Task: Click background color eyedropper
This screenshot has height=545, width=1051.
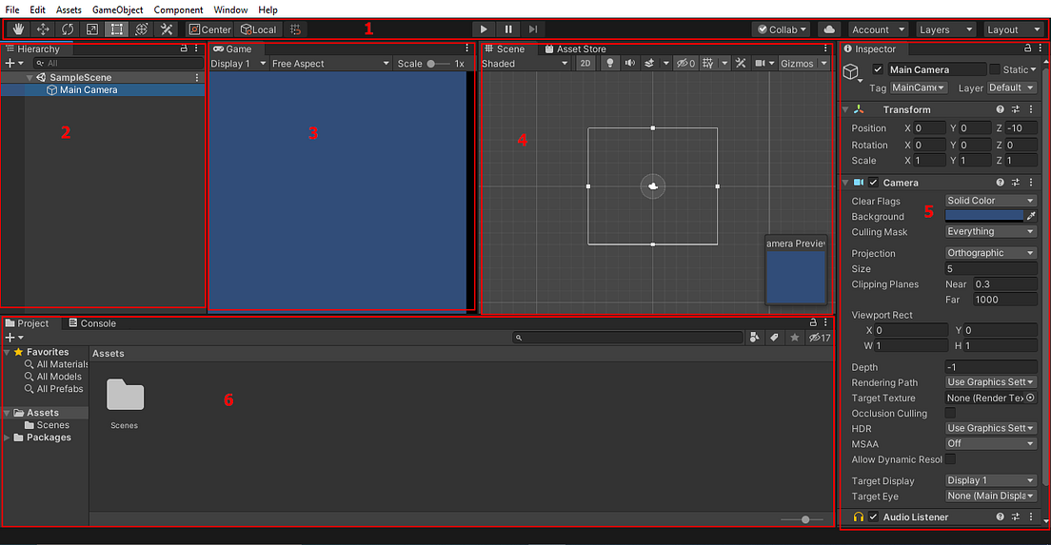Action: [1032, 216]
